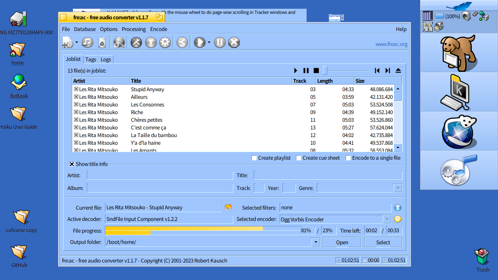Screen dimensions: 498x280
Task: Click the add audio files toolbar icon
Action: click(67, 43)
